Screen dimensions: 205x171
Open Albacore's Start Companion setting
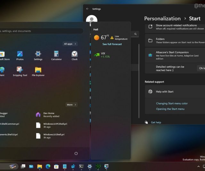pyautogui.click(x=175, y=55)
